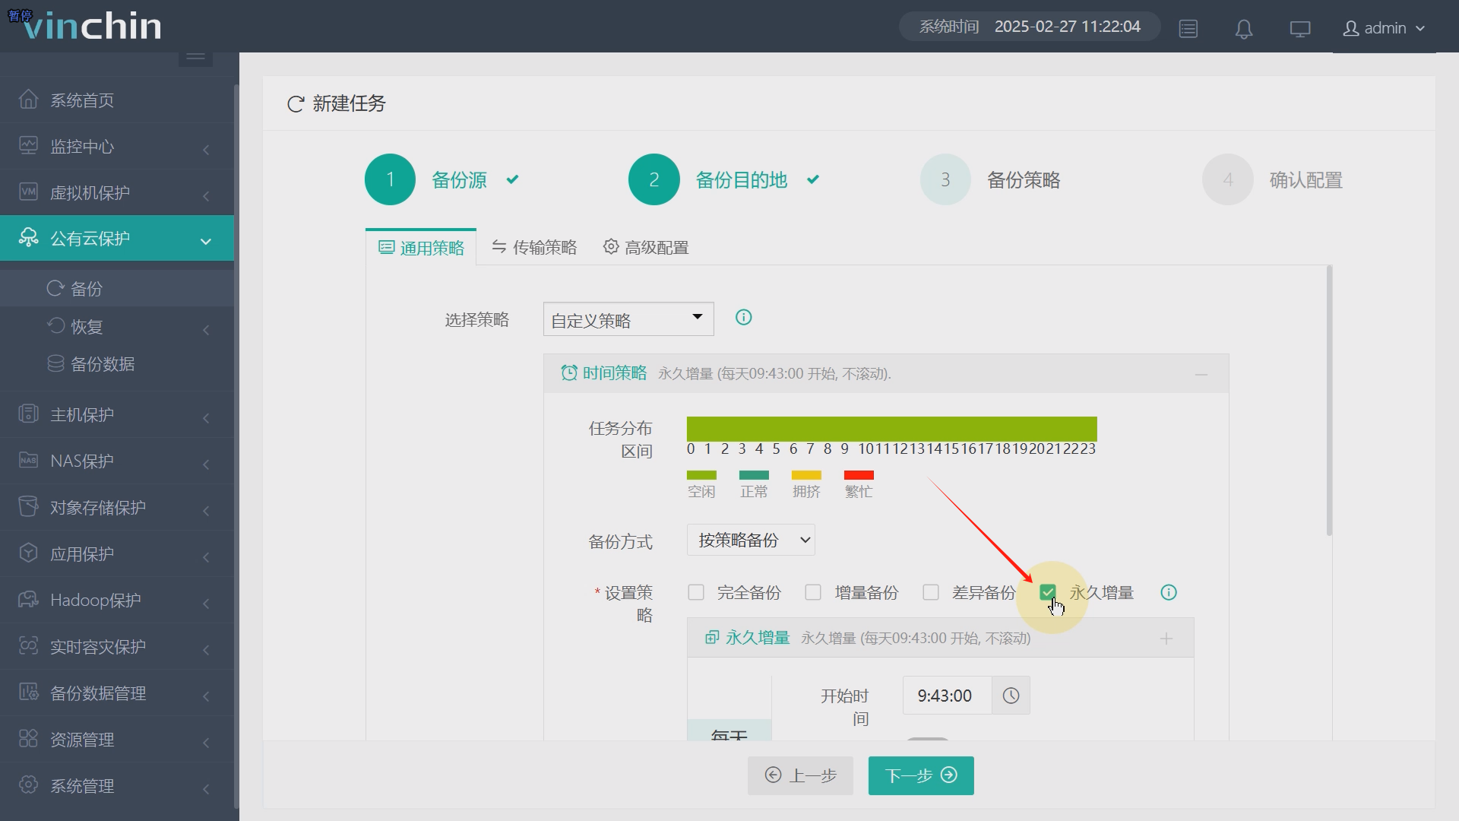Screen dimensions: 1459x821
Task: Collapse sidebar with hamburger icon
Action: [195, 55]
